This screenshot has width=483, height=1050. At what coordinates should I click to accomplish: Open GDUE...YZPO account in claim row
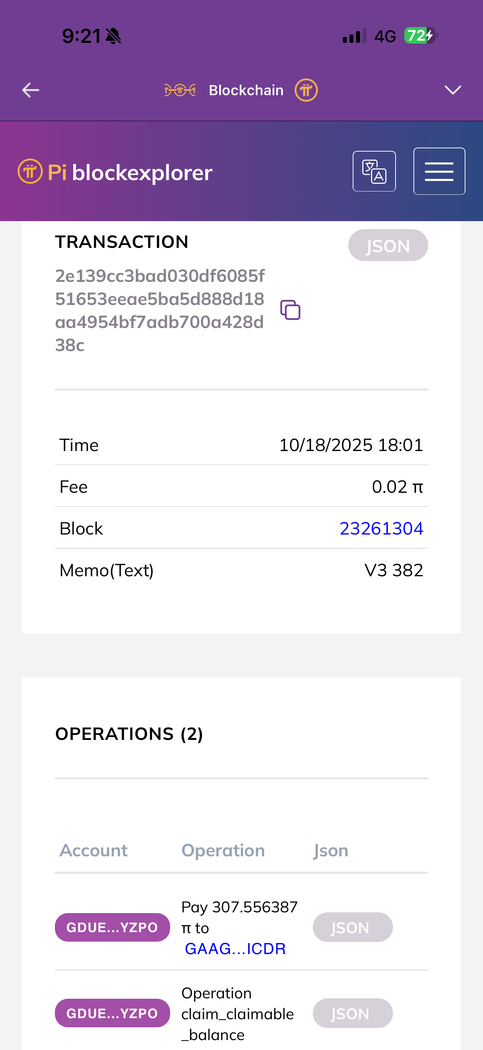(x=112, y=1013)
